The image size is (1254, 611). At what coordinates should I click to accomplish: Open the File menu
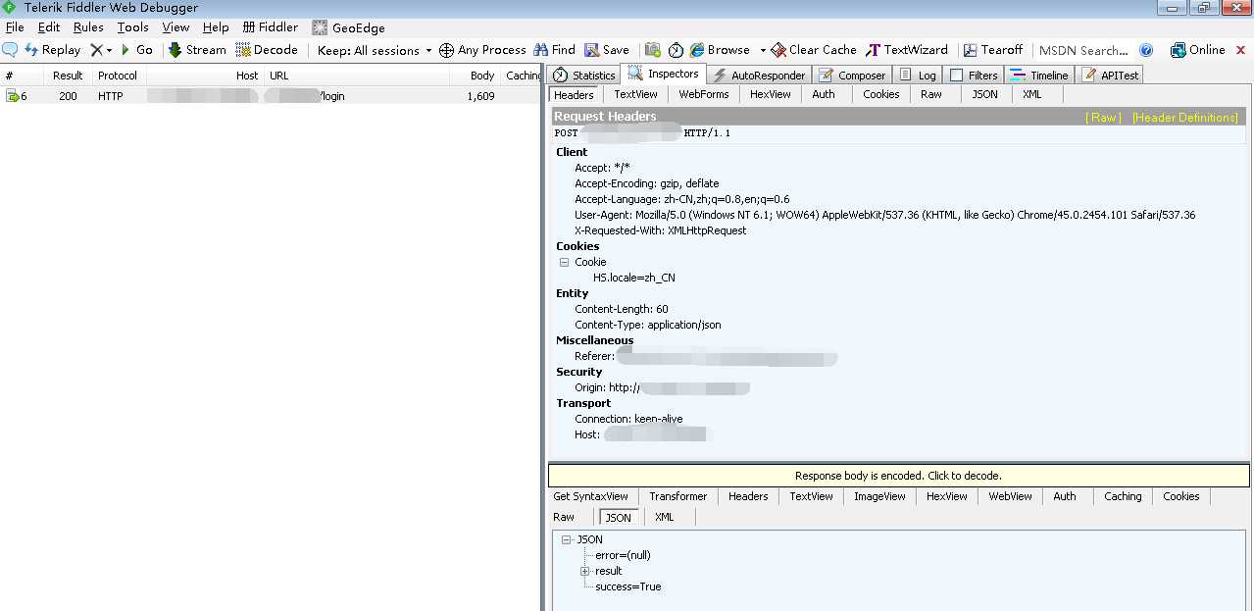coord(15,27)
